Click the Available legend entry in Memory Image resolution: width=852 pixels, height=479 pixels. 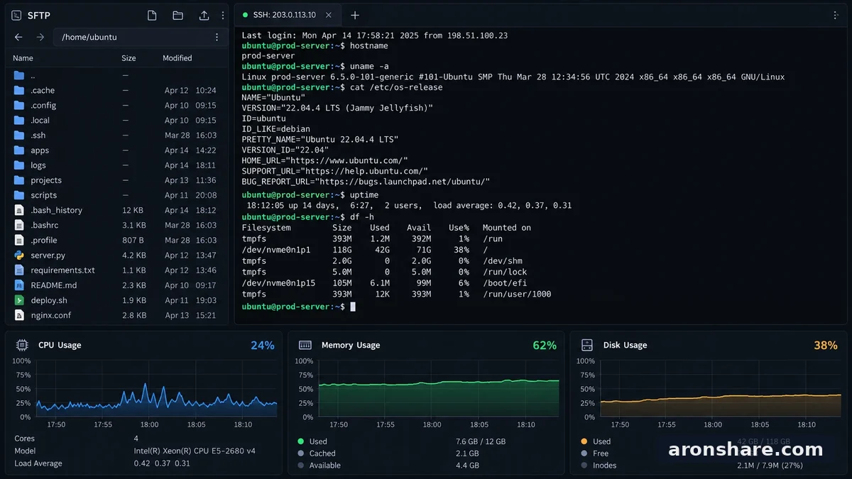[x=324, y=466]
